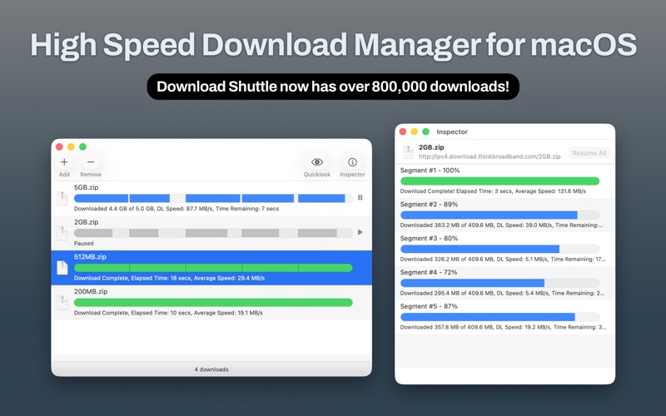Zoom the main downloads window green button
This screenshot has height=416, width=666.
tap(82, 147)
